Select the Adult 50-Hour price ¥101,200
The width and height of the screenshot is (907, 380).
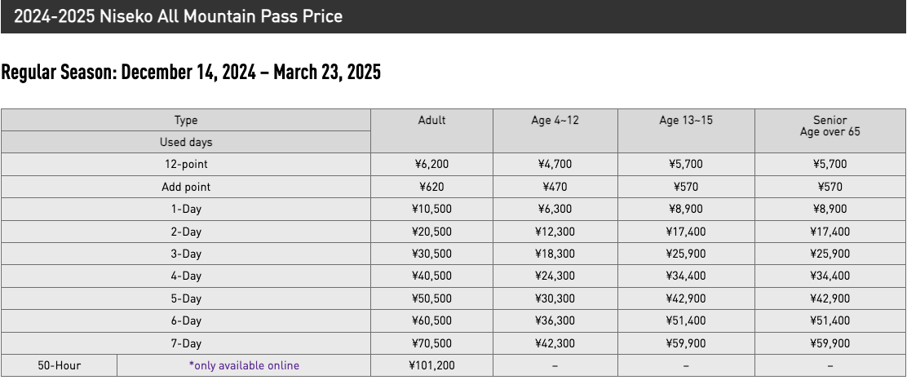click(x=431, y=365)
